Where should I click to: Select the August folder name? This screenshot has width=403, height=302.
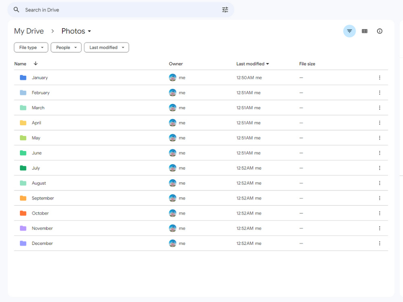39,183
